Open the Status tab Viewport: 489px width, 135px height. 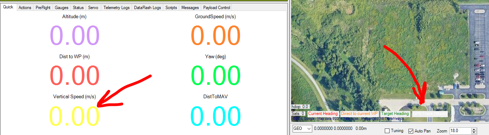[x=78, y=7]
